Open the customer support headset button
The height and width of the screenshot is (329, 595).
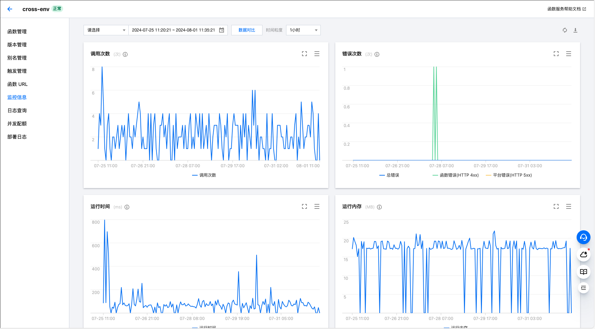pos(584,237)
